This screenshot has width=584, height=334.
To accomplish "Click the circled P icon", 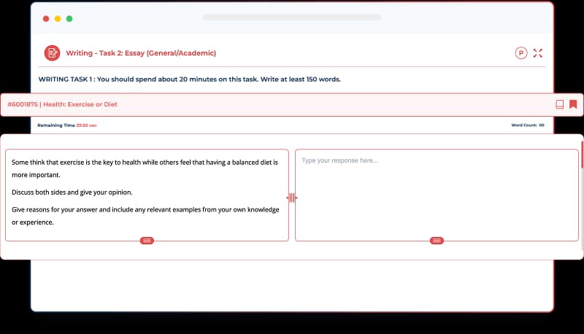I will [x=520, y=53].
